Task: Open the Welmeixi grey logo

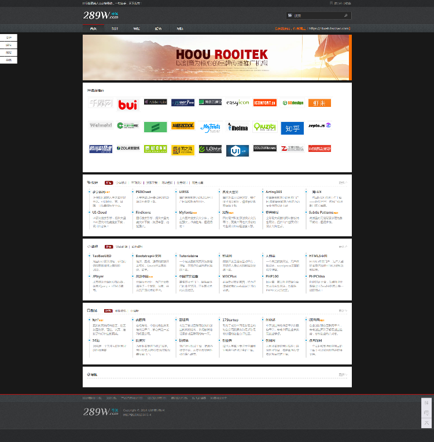Action: [x=101, y=125]
